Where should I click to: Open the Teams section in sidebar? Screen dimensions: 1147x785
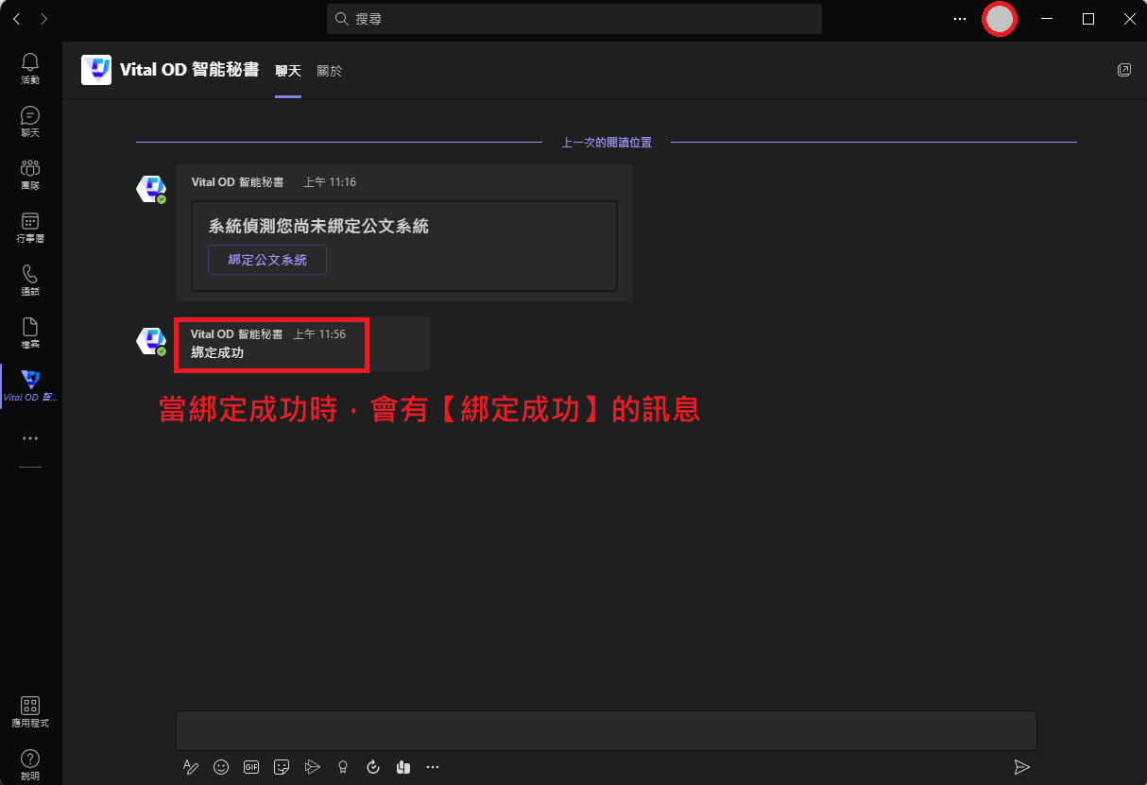point(30,174)
